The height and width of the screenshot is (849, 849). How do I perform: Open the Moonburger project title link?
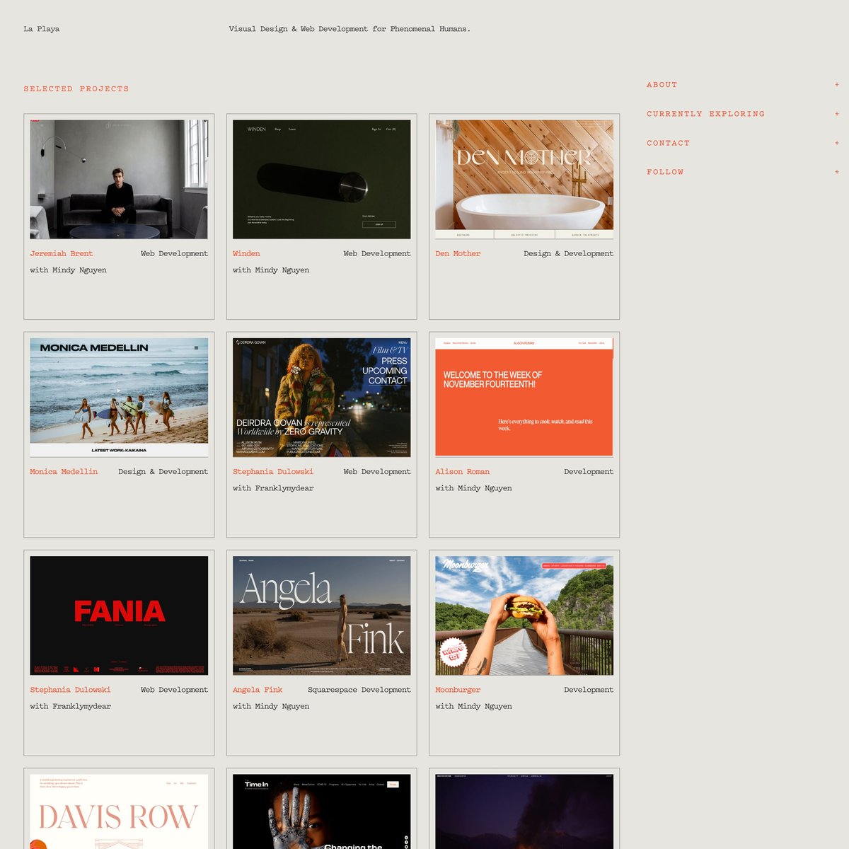[x=458, y=690]
